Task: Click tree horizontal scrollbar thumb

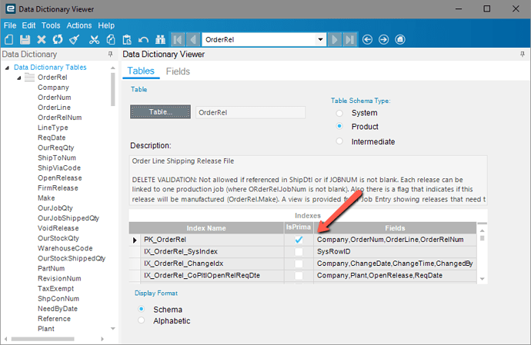Action: pyautogui.click(x=42, y=339)
